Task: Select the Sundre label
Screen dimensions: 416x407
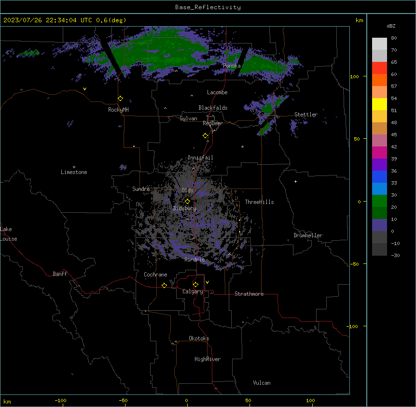Action: click(141, 189)
